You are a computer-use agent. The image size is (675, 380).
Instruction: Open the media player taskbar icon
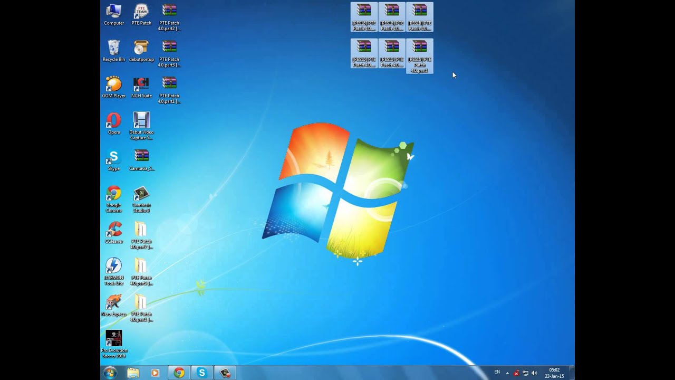click(155, 373)
